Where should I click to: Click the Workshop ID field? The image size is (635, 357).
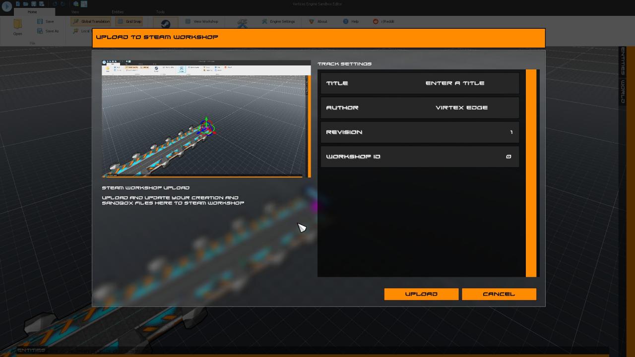(508, 157)
